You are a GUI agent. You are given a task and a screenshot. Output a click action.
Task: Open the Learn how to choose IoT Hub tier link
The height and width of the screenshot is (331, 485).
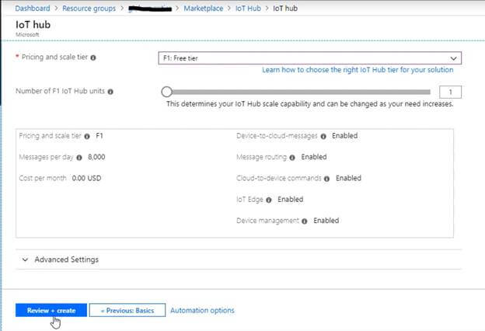[358, 70]
